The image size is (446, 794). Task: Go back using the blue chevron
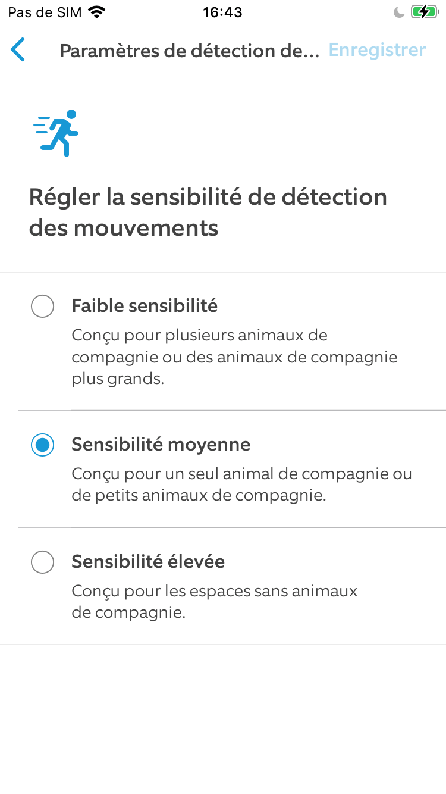point(18,50)
